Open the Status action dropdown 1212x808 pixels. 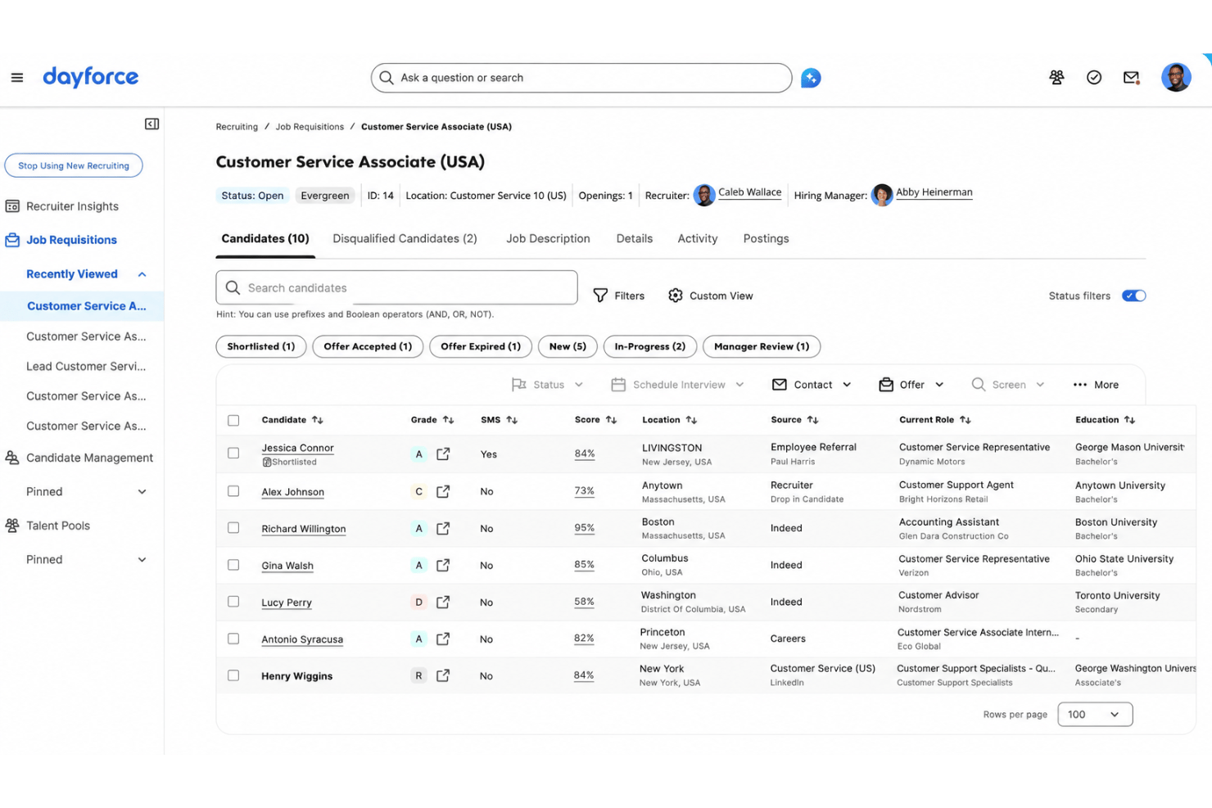tap(547, 385)
